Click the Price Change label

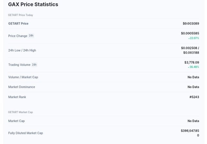(x=18, y=36)
